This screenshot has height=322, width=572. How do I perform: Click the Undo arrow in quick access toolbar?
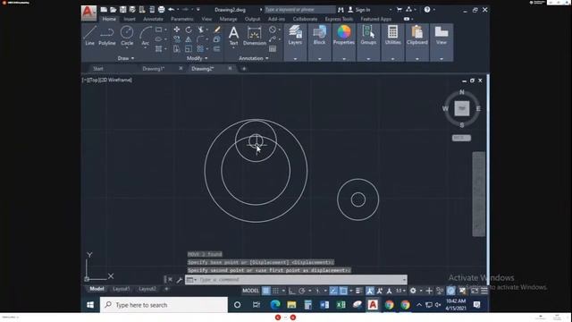pyautogui.click(x=171, y=10)
